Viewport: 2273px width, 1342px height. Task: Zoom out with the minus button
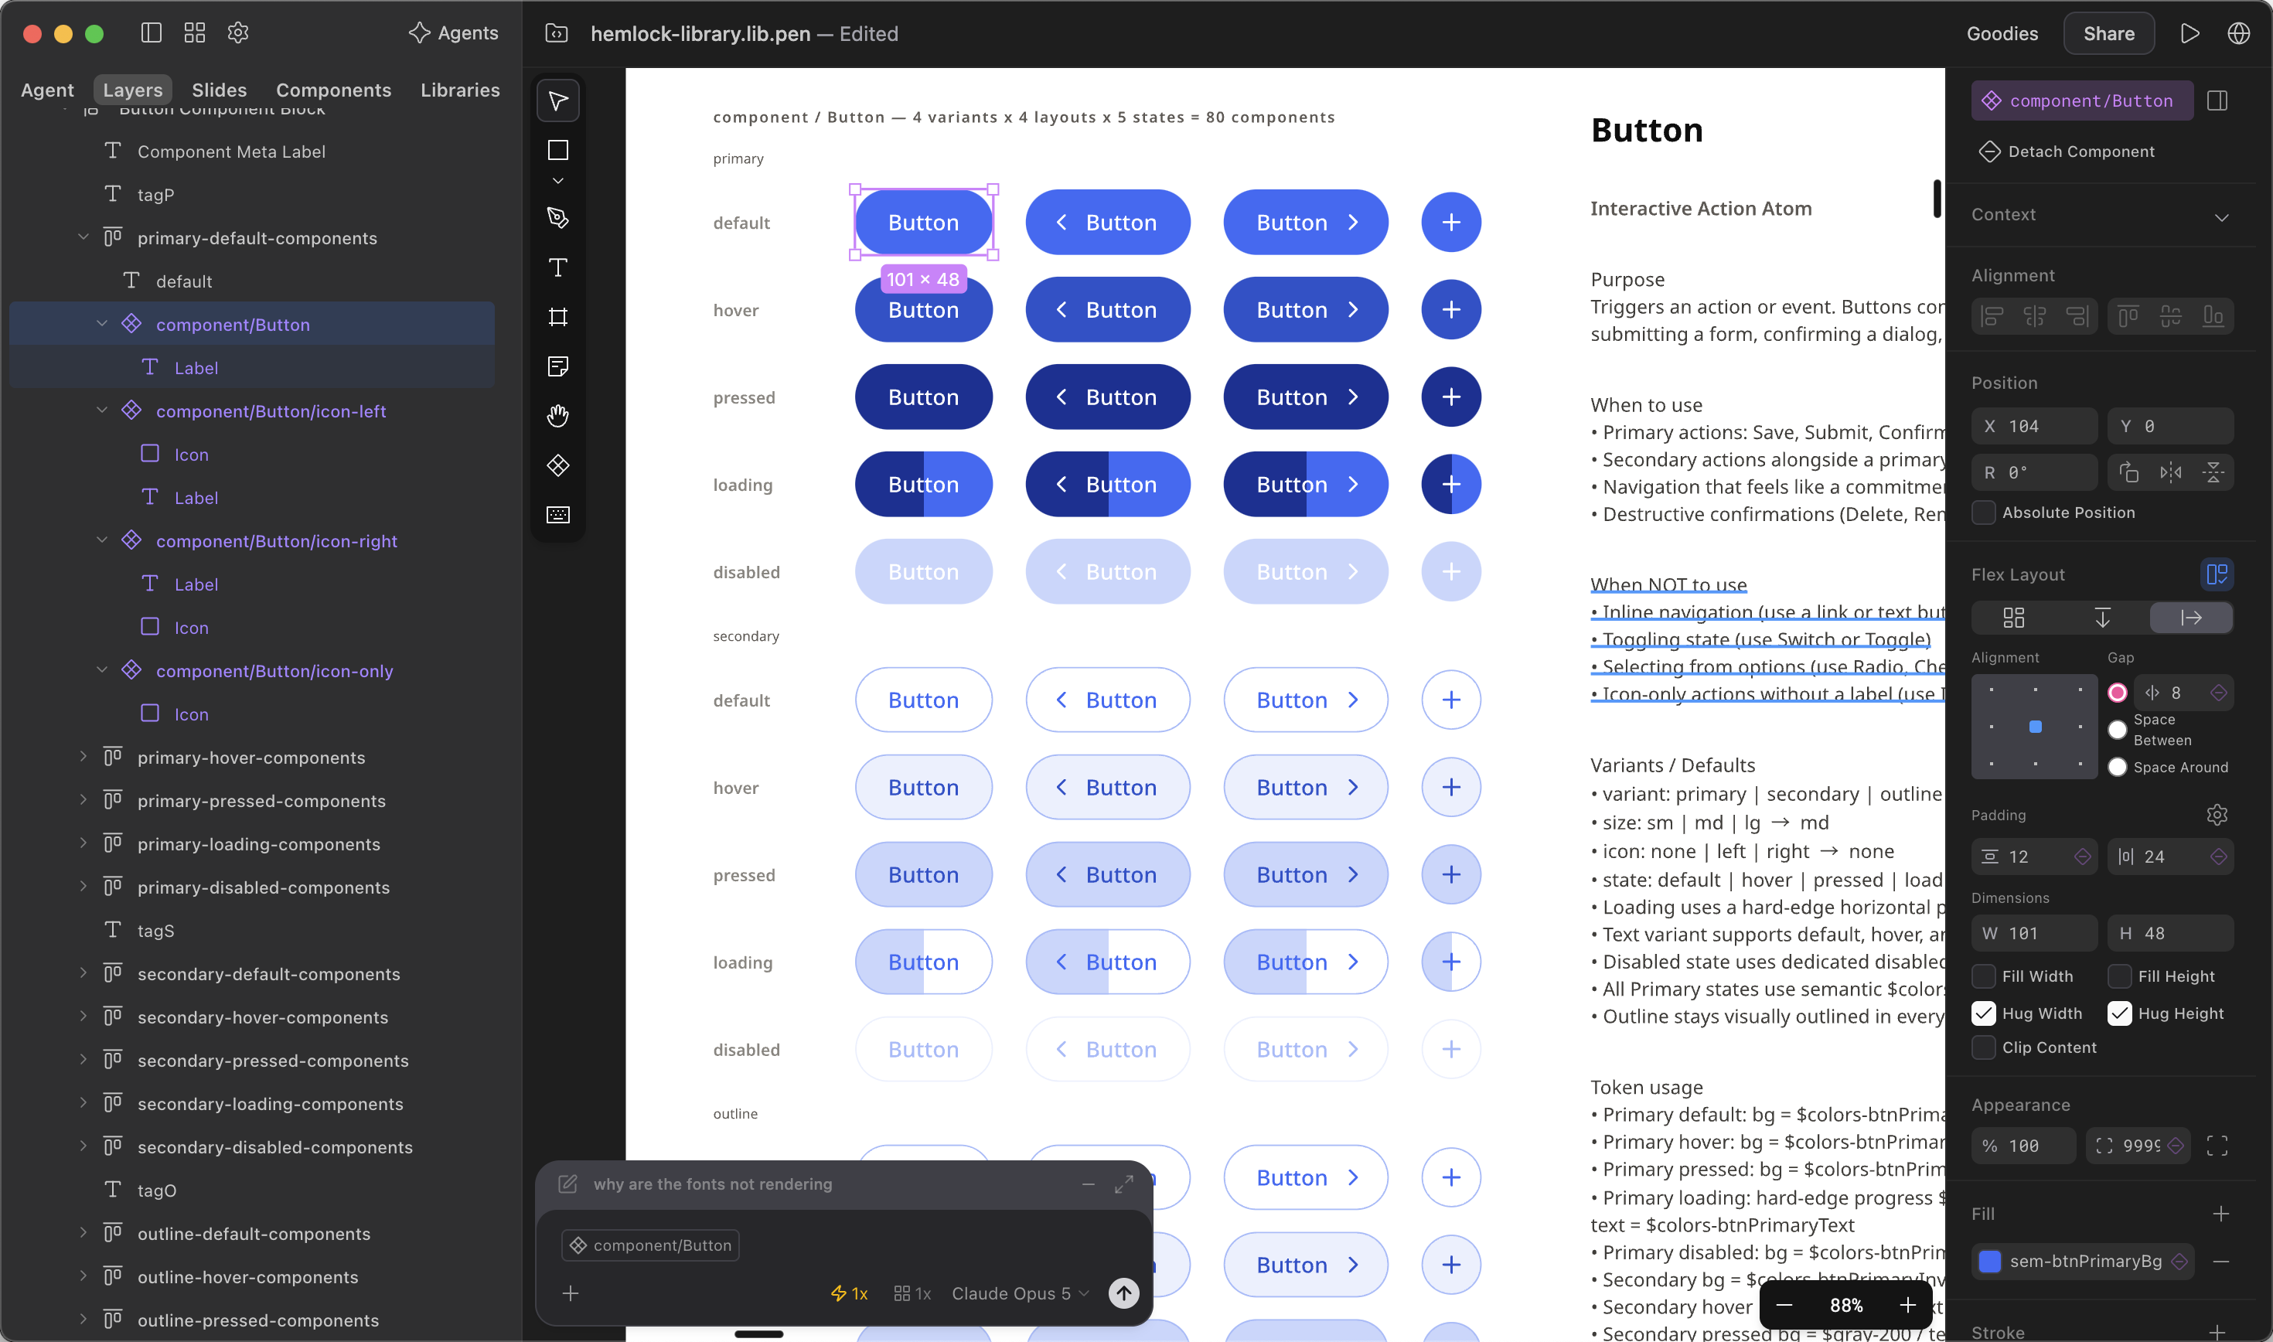1784,1305
